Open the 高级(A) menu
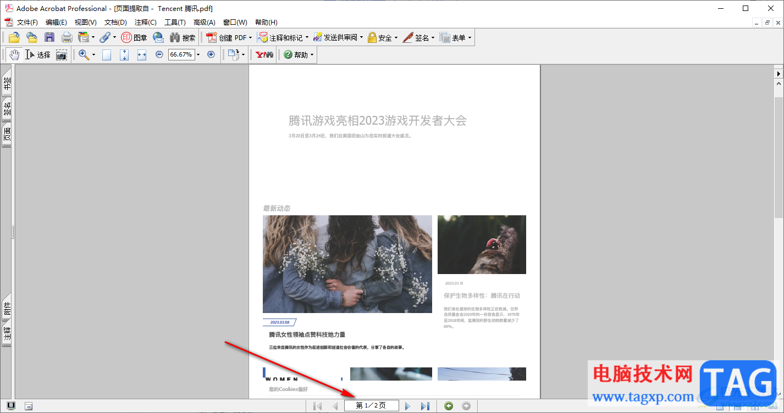 point(205,23)
